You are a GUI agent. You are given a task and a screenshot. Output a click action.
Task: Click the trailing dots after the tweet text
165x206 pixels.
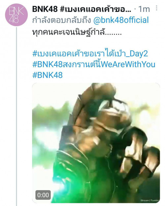click(x=113, y=35)
